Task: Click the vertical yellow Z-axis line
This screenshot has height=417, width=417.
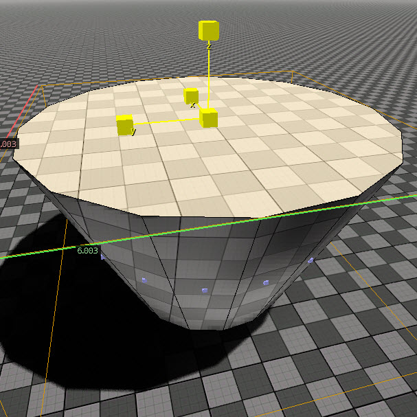Action: (x=209, y=78)
